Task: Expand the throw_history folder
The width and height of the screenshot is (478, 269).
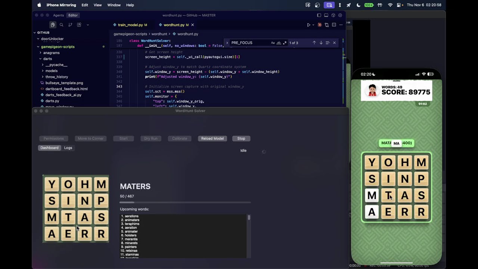Action: [56, 77]
